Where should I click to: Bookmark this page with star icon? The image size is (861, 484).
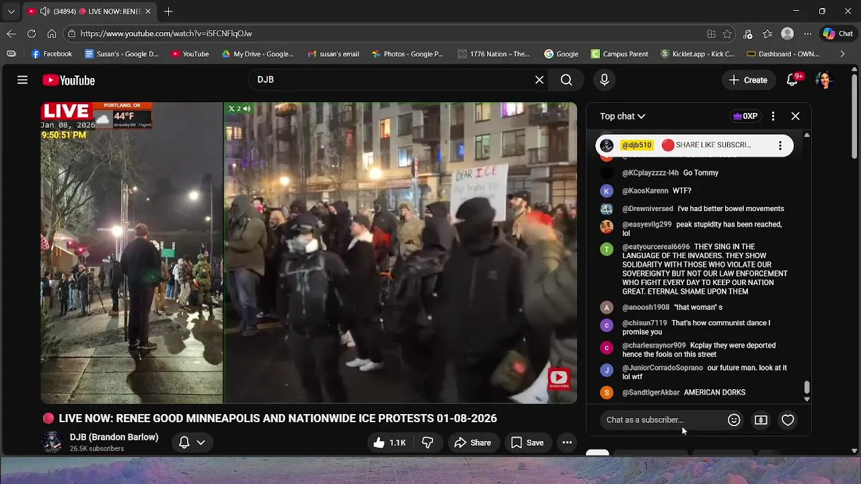pos(727,34)
